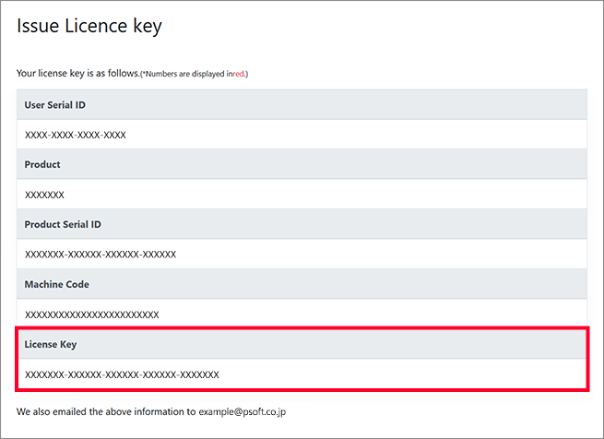This screenshot has width=604, height=439.
Task: Click the "Your license key is as follows" text
Action: tap(77, 73)
